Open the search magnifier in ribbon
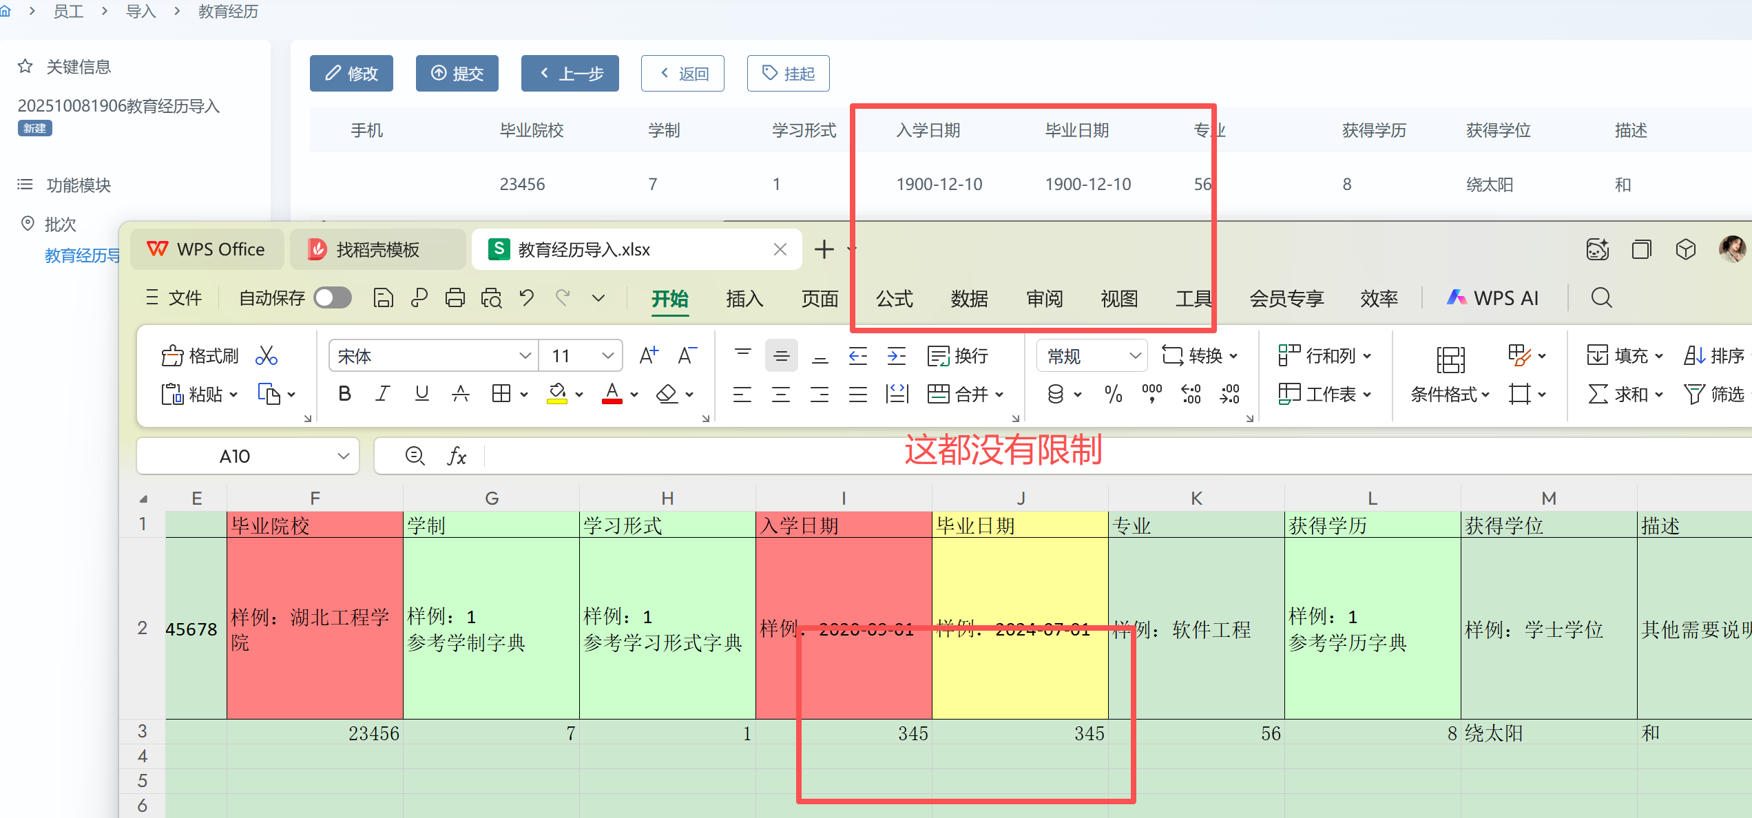 point(1601,298)
